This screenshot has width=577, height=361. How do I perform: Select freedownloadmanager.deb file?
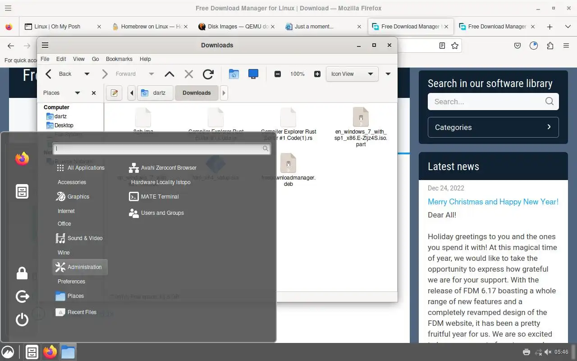(x=288, y=170)
